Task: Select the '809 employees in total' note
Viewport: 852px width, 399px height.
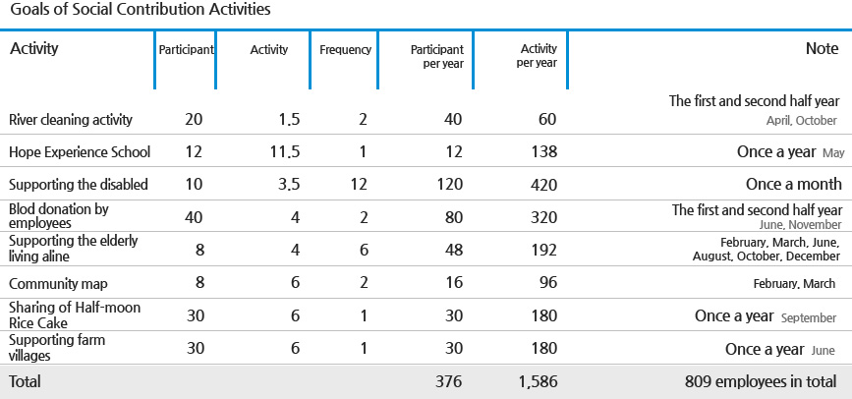Action: pyautogui.click(x=761, y=381)
